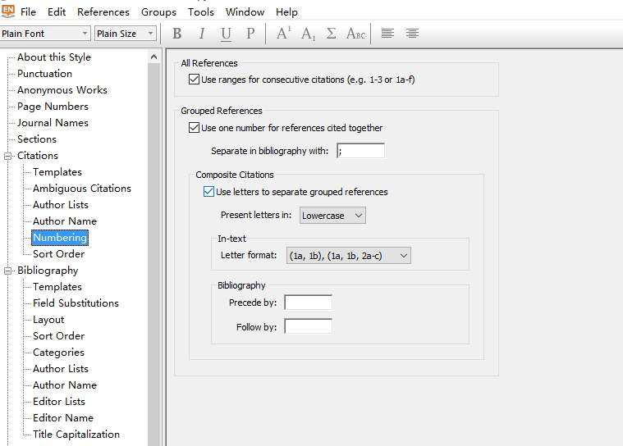
Task: Align text left in the toolbar
Action: 387,34
